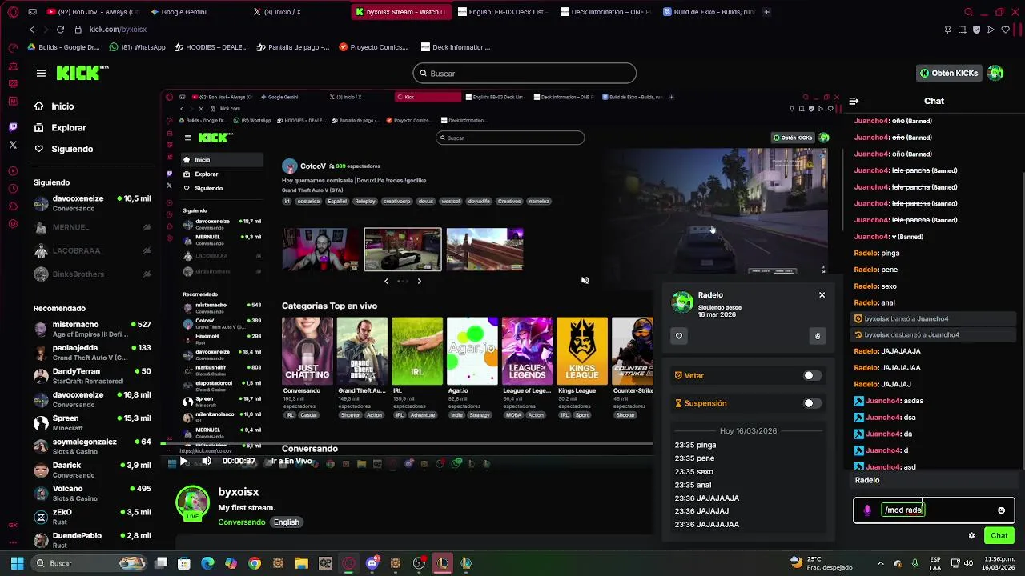Open davooxeneize channel in Siguiendo list

coord(92,203)
